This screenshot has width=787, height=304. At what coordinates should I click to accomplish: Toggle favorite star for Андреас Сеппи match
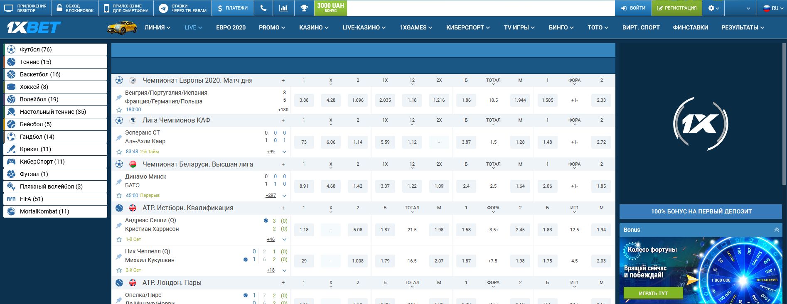pos(119,240)
